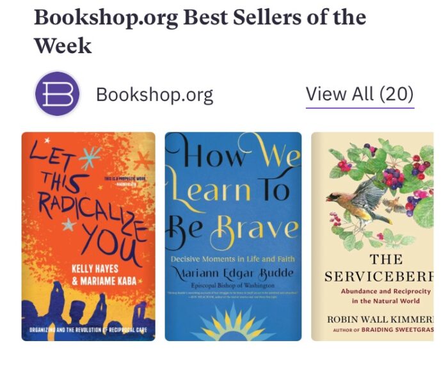Click the Organizing and the Revolution tagline
Viewport: 448px width, 368px height.
(88, 330)
